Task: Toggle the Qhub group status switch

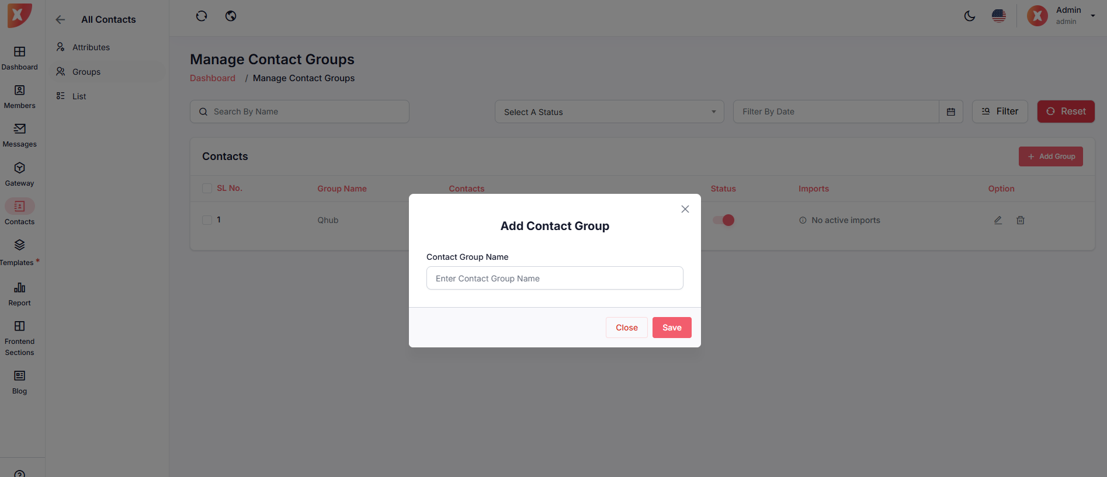Action: coord(723,220)
